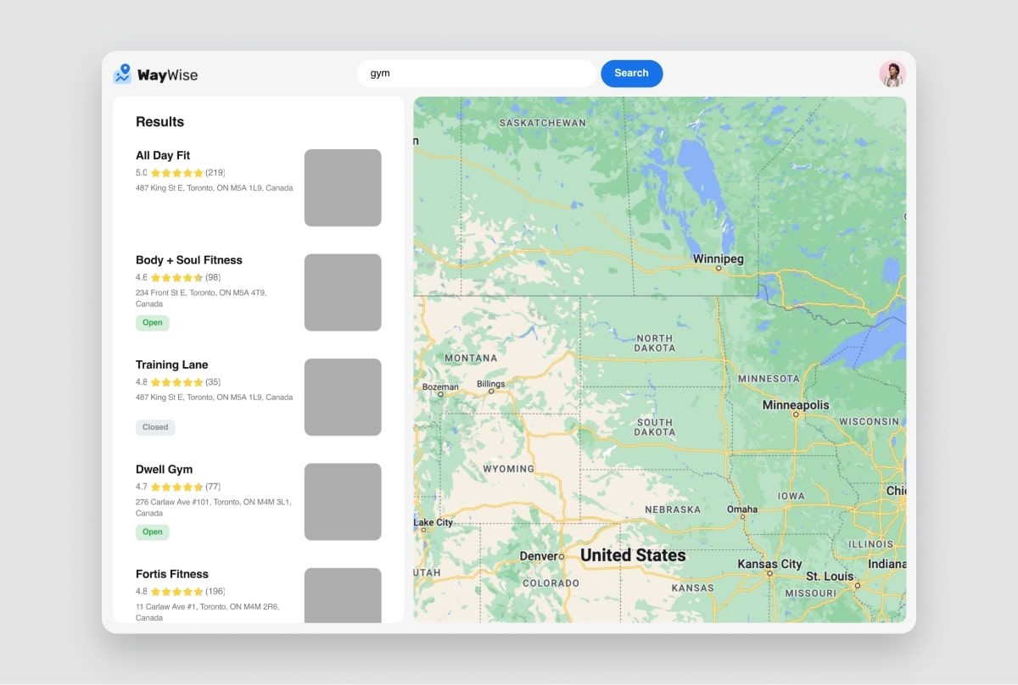Click the Minnesota map label
This screenshot has width=1018, height=685.
tap(769, 379)
